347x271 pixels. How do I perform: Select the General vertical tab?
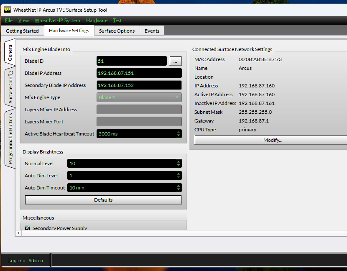pos(10,52)
